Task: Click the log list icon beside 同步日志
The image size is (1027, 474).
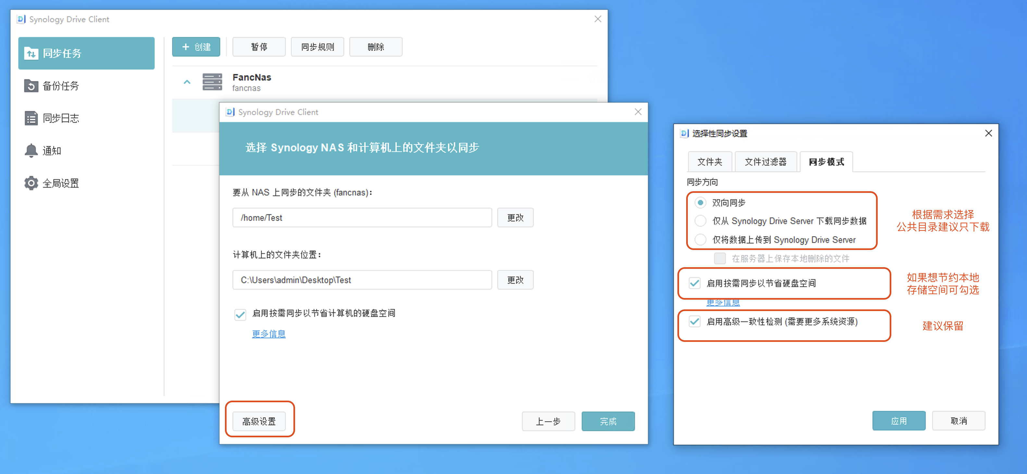Action: point(31,118)
